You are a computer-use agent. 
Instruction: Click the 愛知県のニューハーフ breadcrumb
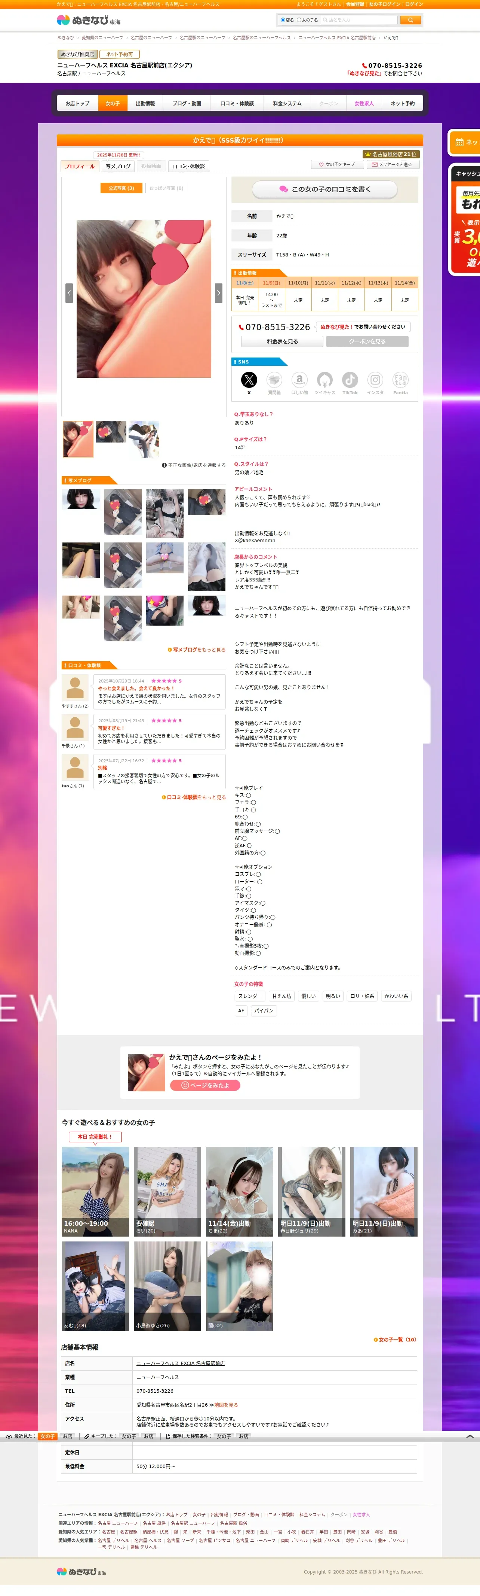coord(102,38)
